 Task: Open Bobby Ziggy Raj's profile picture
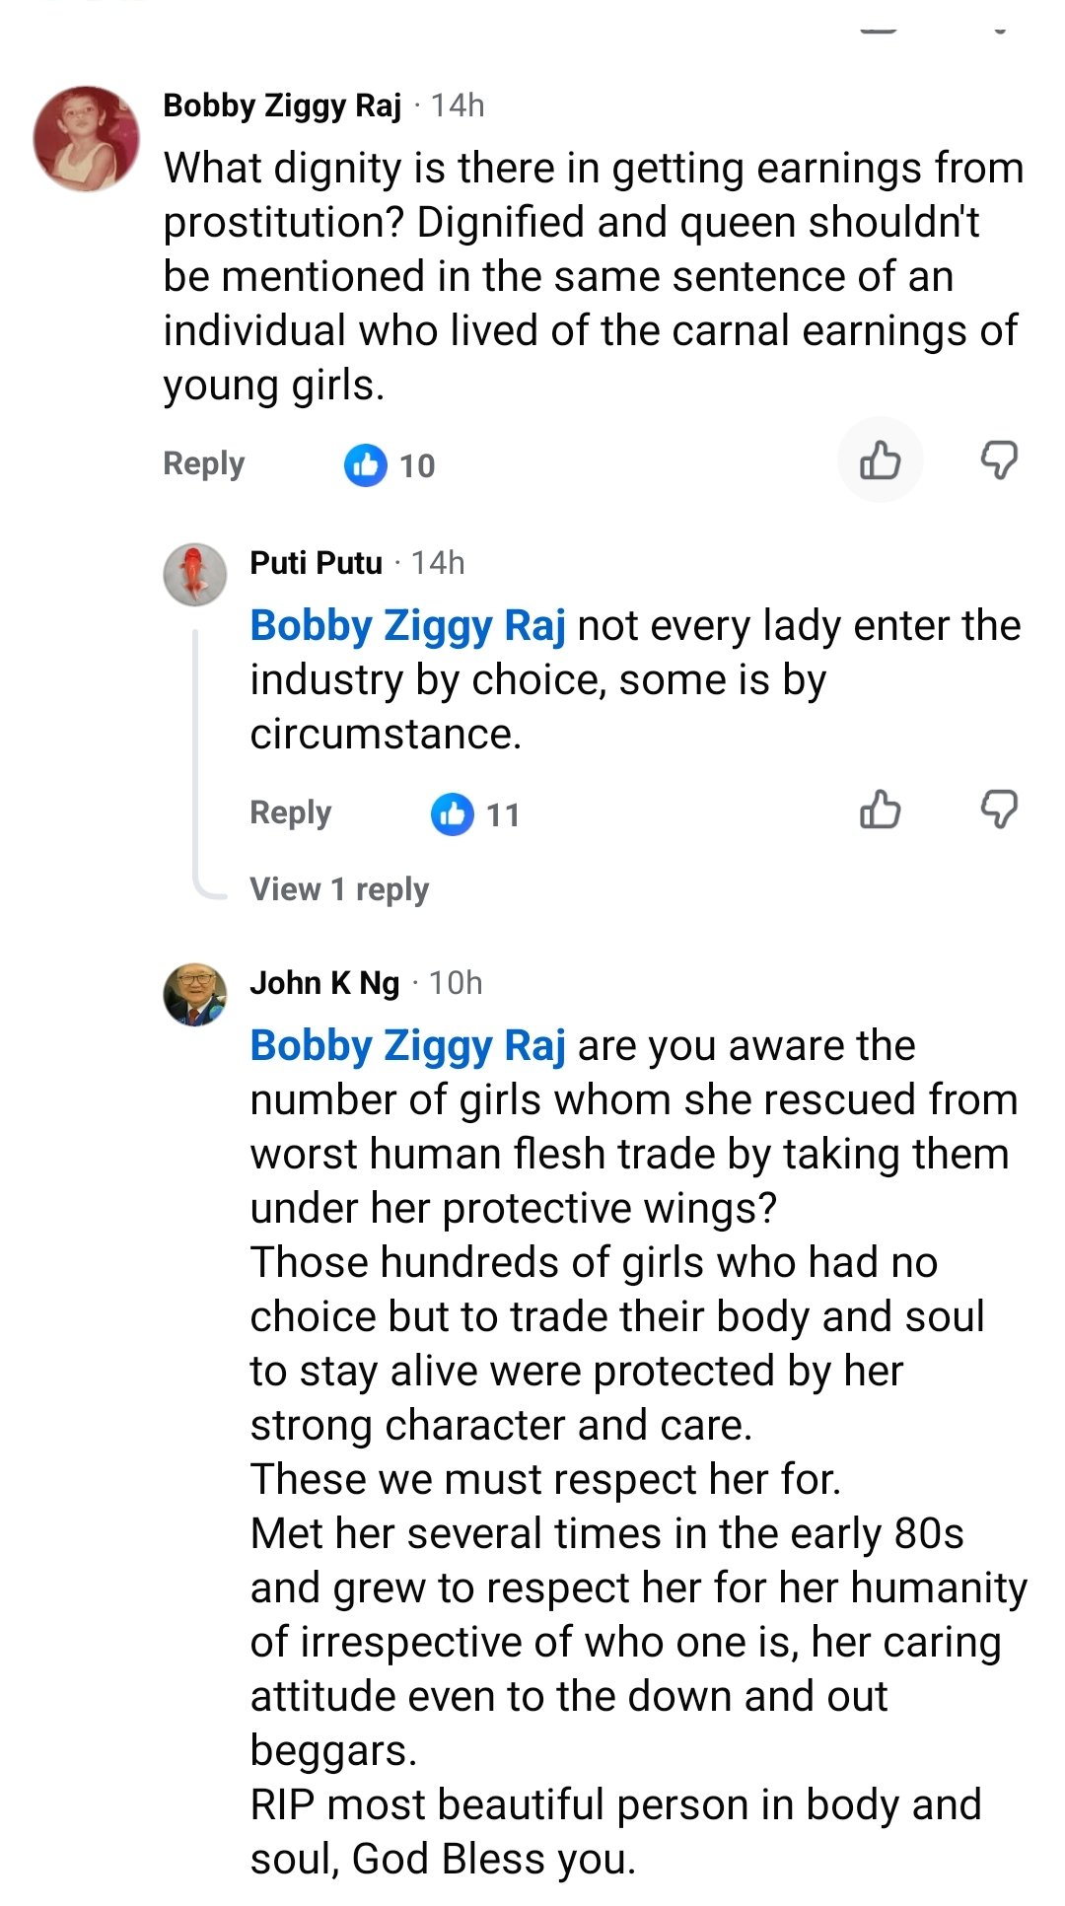pyautogui.click(x=87, y=138)
